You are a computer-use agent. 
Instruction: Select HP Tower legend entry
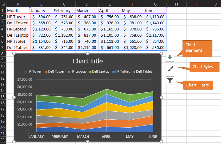pyautogui.click(x=33, y=71)
